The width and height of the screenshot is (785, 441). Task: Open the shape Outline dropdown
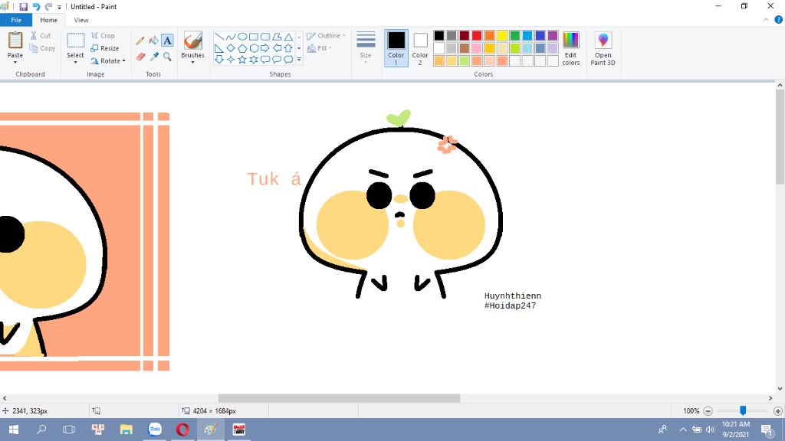tap(326, 35)
